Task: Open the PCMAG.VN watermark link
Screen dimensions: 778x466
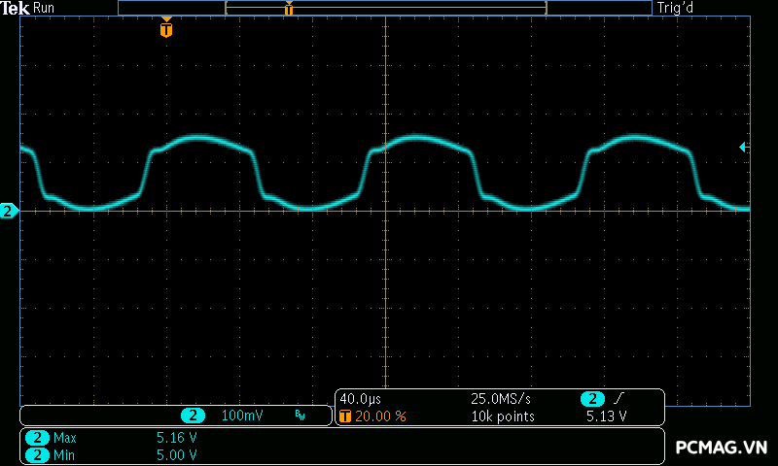Action: point(722,447)
